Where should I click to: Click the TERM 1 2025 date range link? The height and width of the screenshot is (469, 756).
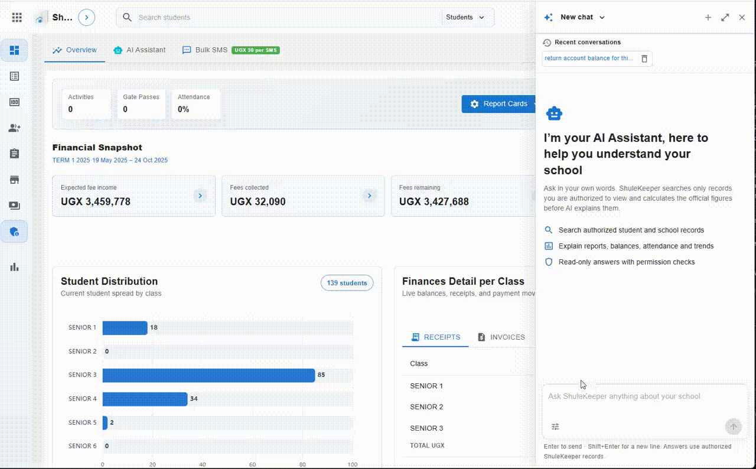pos(110,160)
